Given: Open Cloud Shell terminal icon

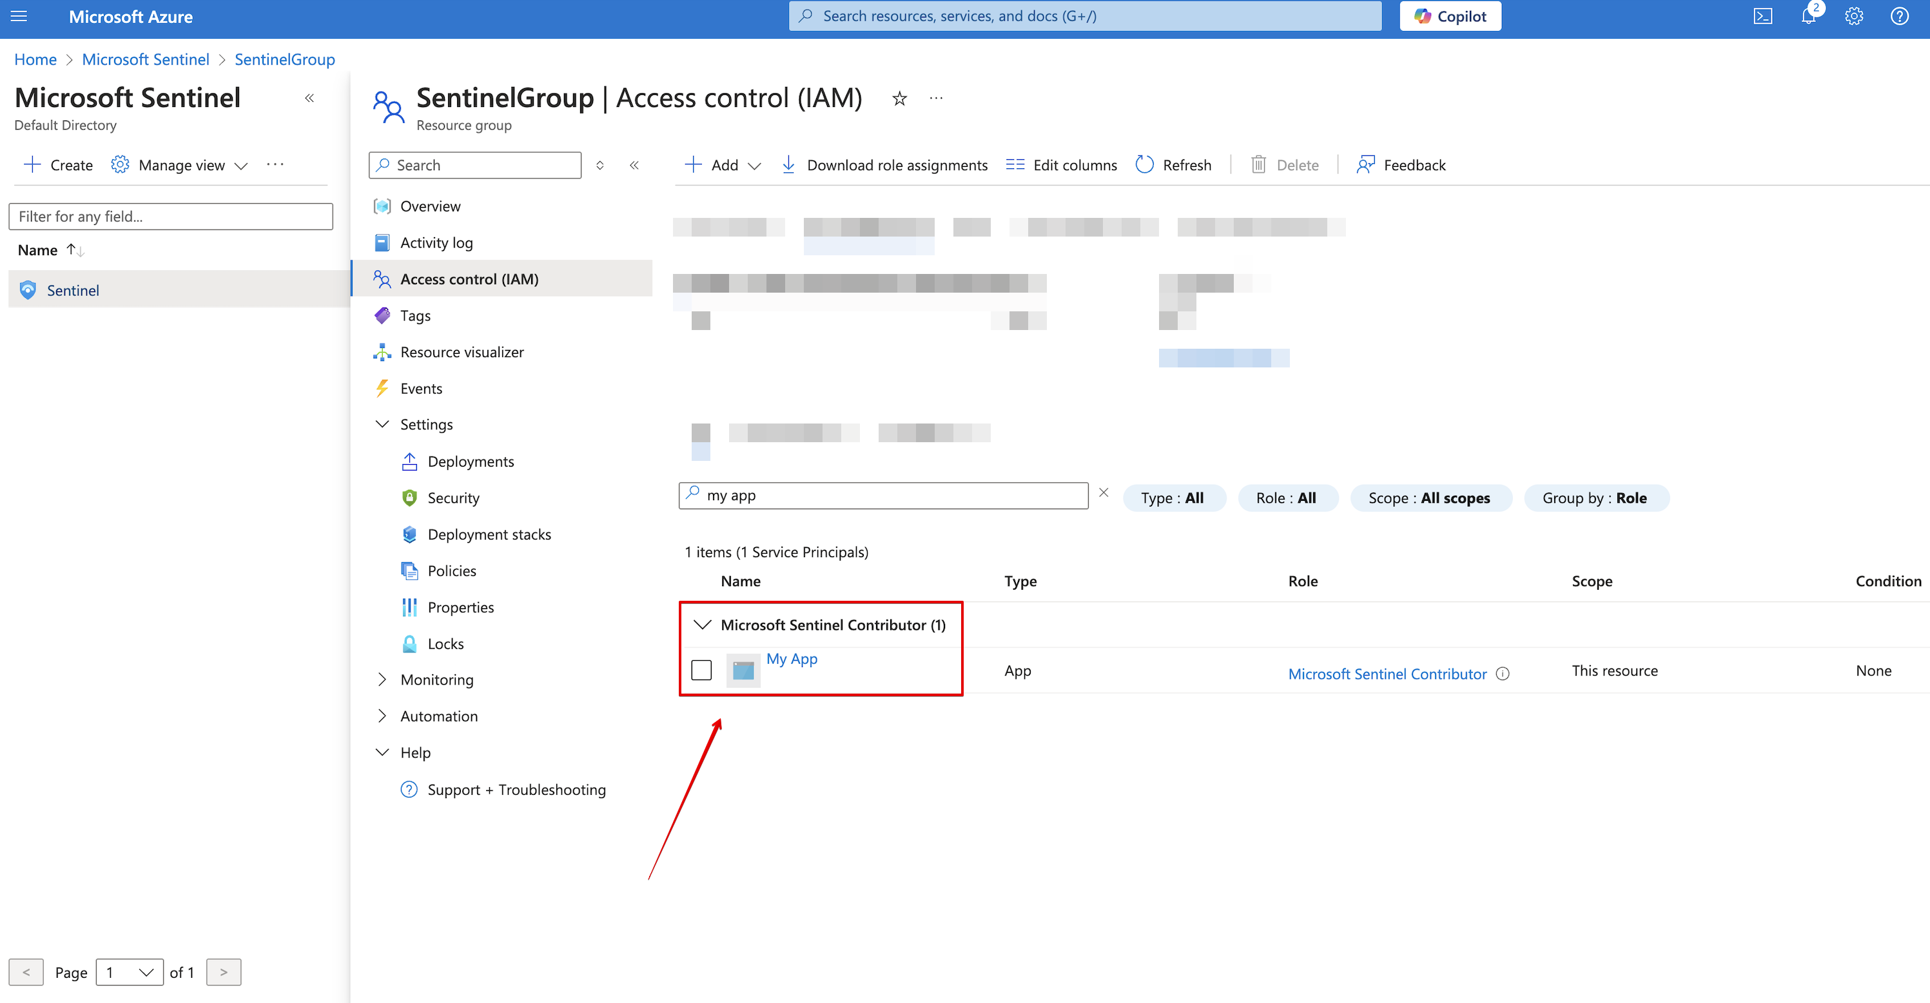Looking at the screenshot, I should pos(1762,17).
